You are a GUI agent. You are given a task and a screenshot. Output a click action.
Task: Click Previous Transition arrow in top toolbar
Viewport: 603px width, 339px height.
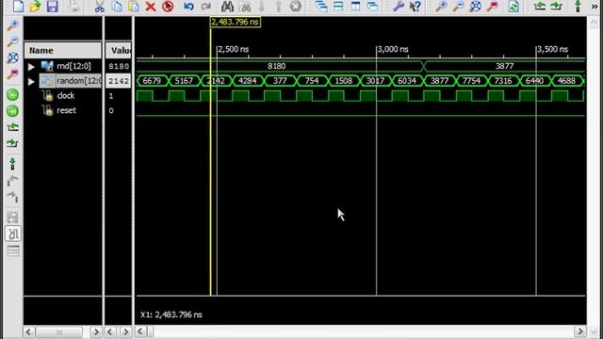540,6
